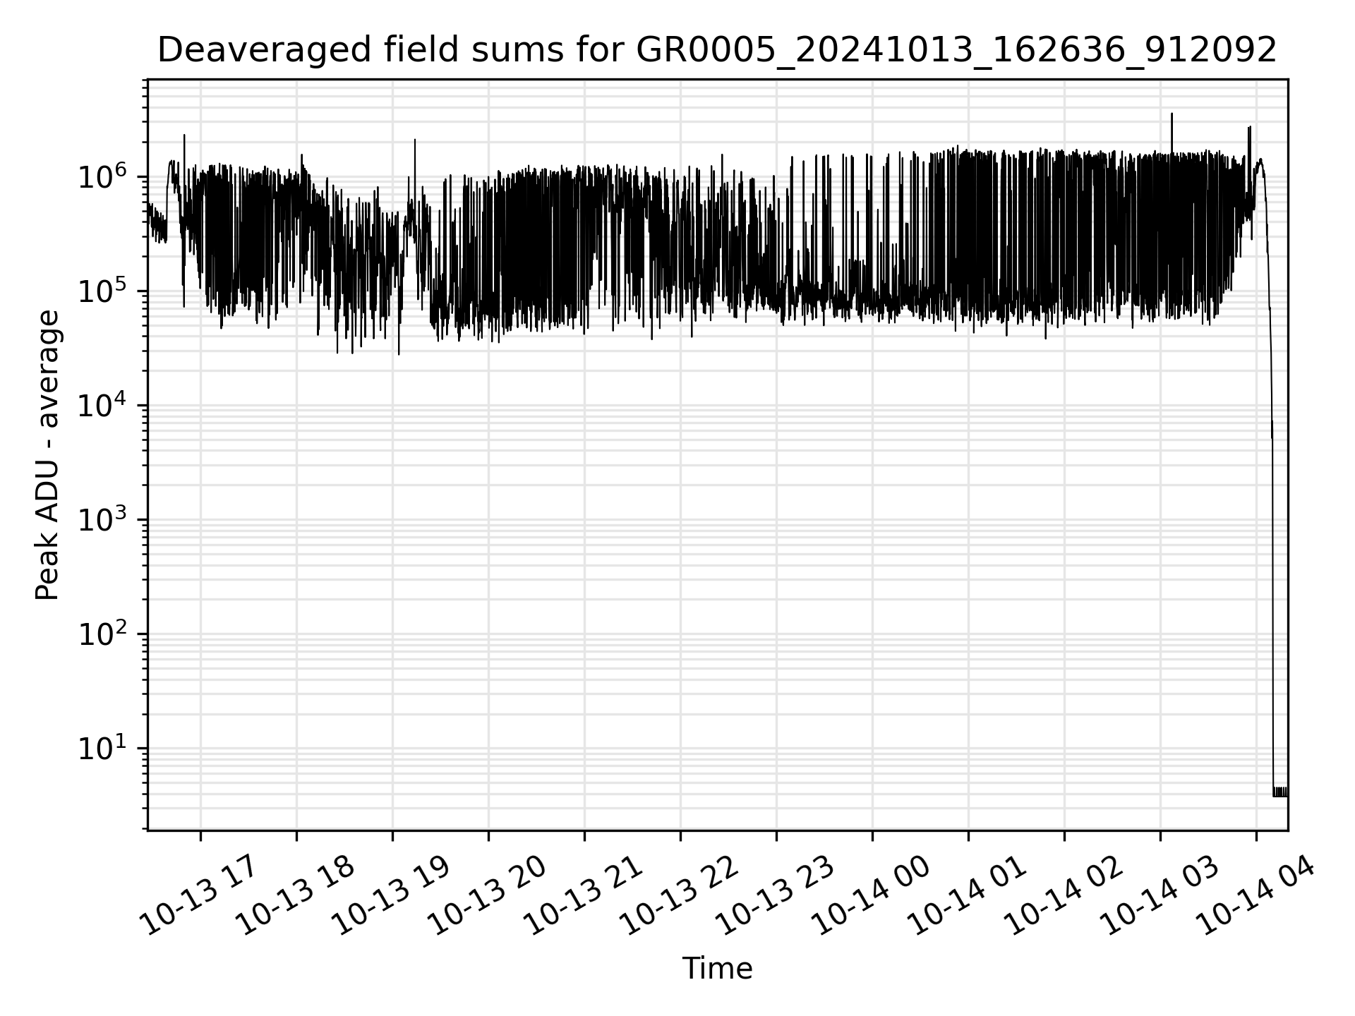Click the y-axis label 'Peak ADU - average'

[x=48, y=455]
